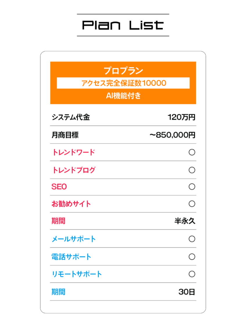Click the circle mark for リモートサポート
Screen dimensions: 246x318
tap(192, 274)
